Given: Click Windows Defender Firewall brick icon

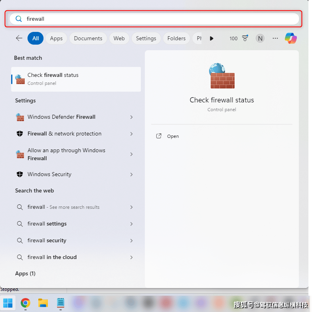Looking at the screenshot, I should [20, 117].
